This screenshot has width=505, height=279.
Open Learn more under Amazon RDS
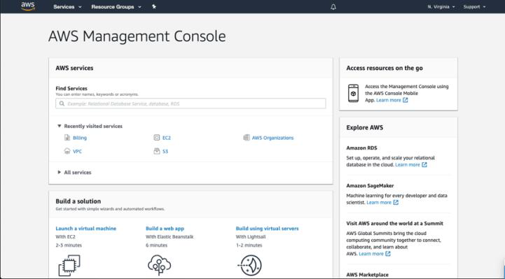(408, 164)
